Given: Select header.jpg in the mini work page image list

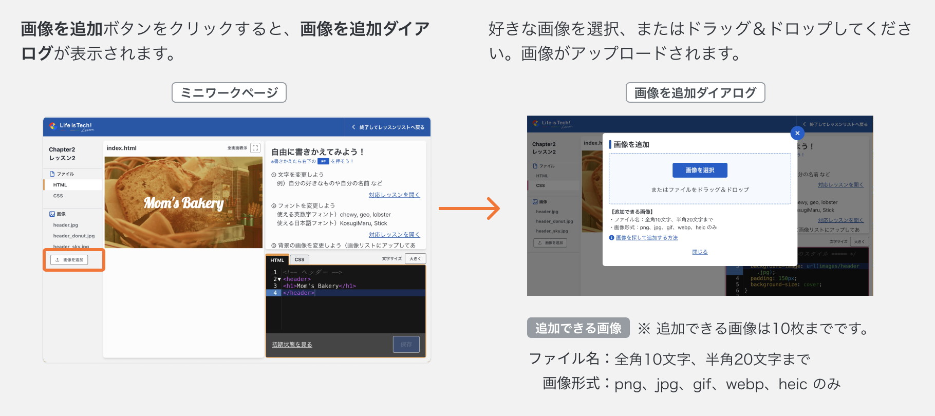Looking at the screenshot, I should pyautogui.click(x=66, y=225).
